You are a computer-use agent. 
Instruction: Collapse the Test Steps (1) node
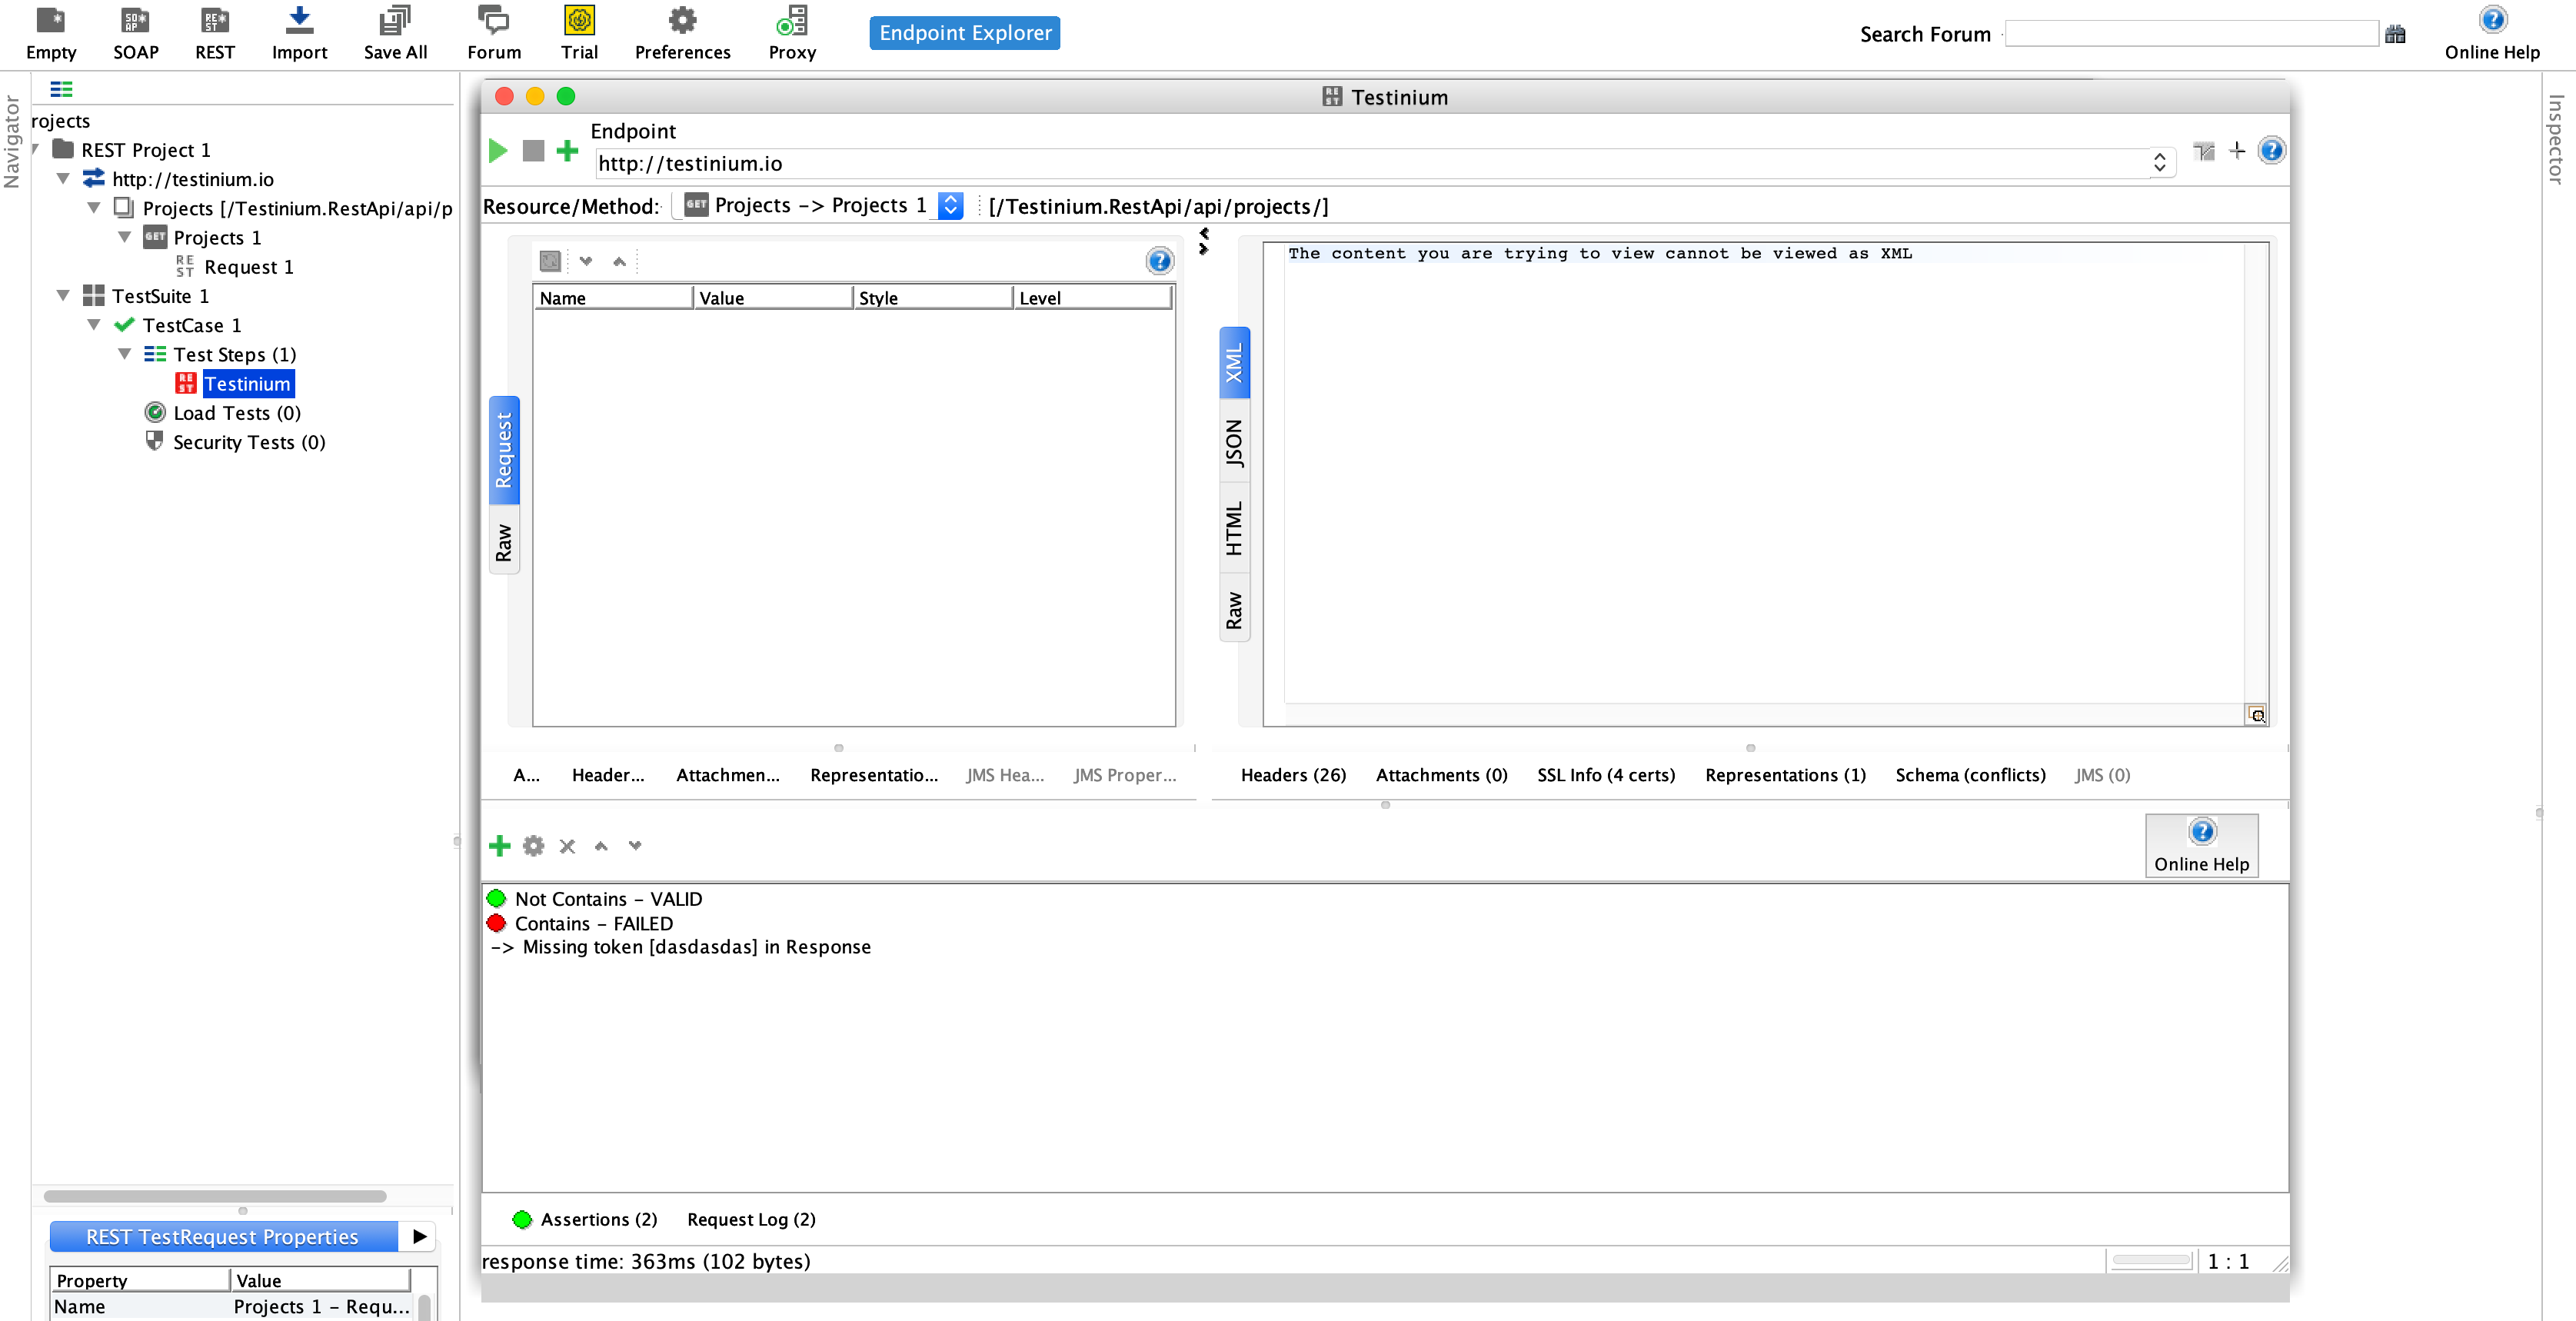click(x=125, y=354)
